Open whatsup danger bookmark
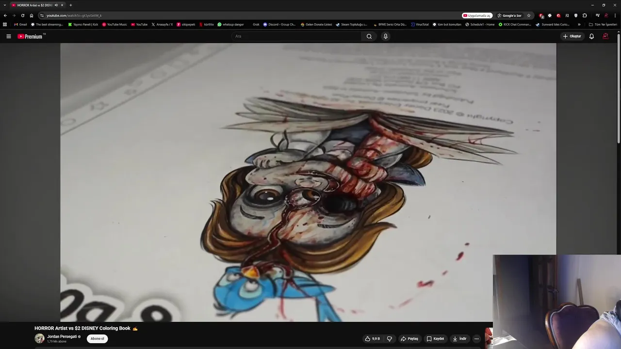The width and height of the screenshot is (621, 349). click(x=230, y=24)
